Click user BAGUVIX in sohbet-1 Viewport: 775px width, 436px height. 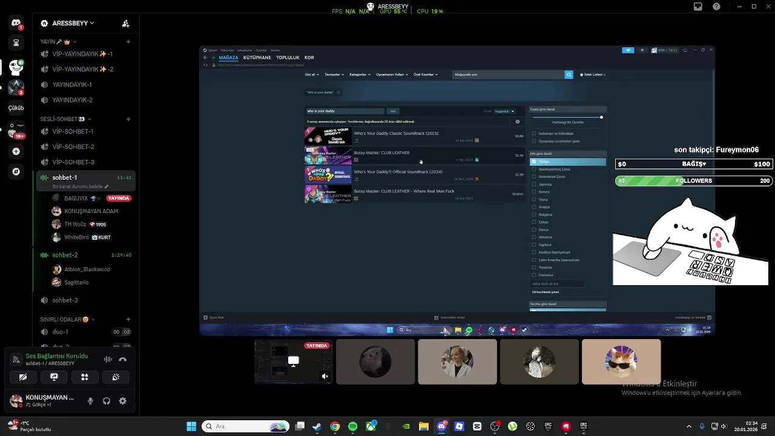91,198
